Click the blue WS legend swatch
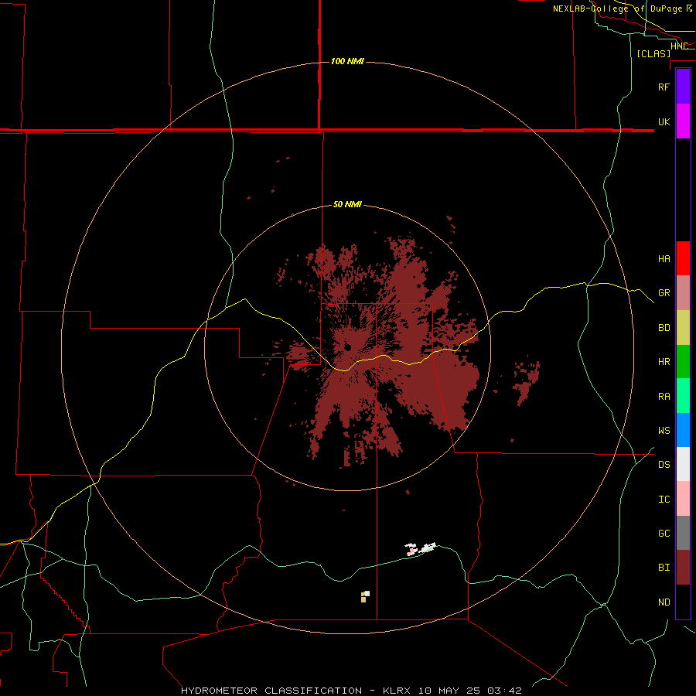Screen dimensions: 696x696 pos(683,430)
